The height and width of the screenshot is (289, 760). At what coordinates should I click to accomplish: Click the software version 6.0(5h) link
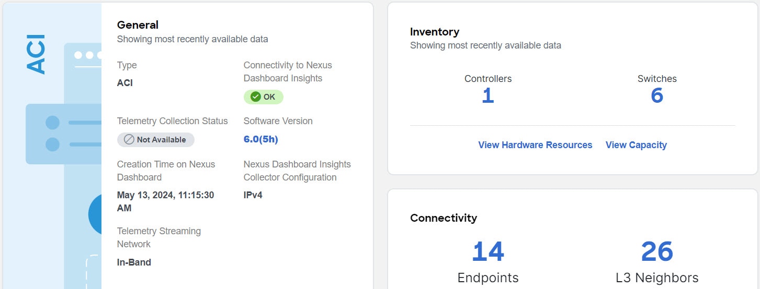tap(261, 139)
